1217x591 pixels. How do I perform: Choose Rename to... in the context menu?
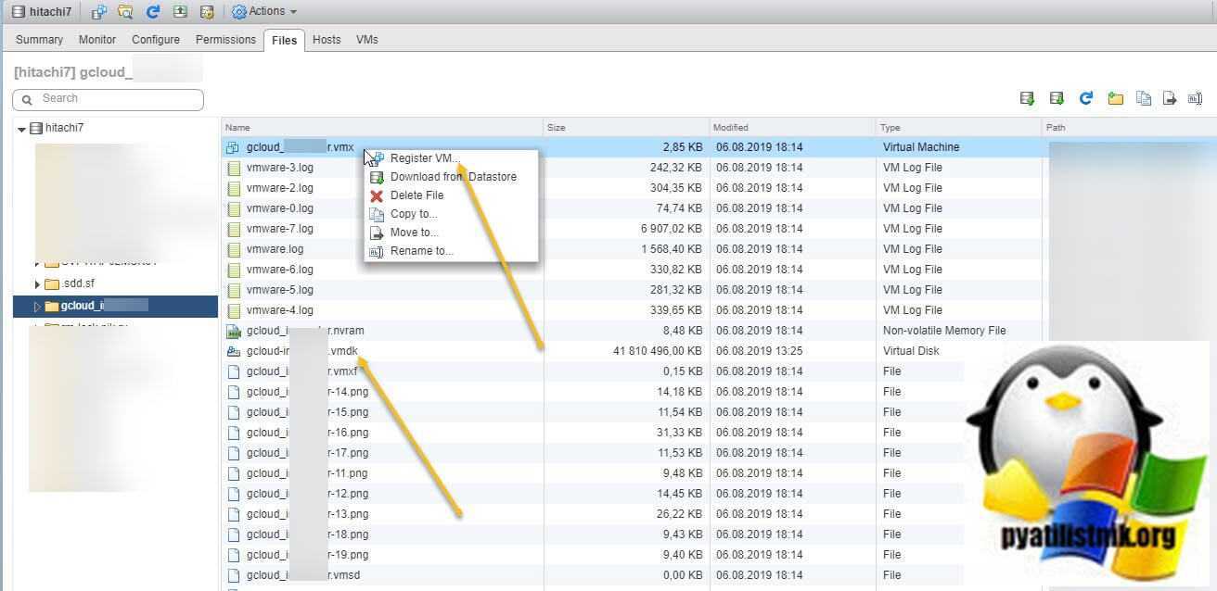pos(421,251)
